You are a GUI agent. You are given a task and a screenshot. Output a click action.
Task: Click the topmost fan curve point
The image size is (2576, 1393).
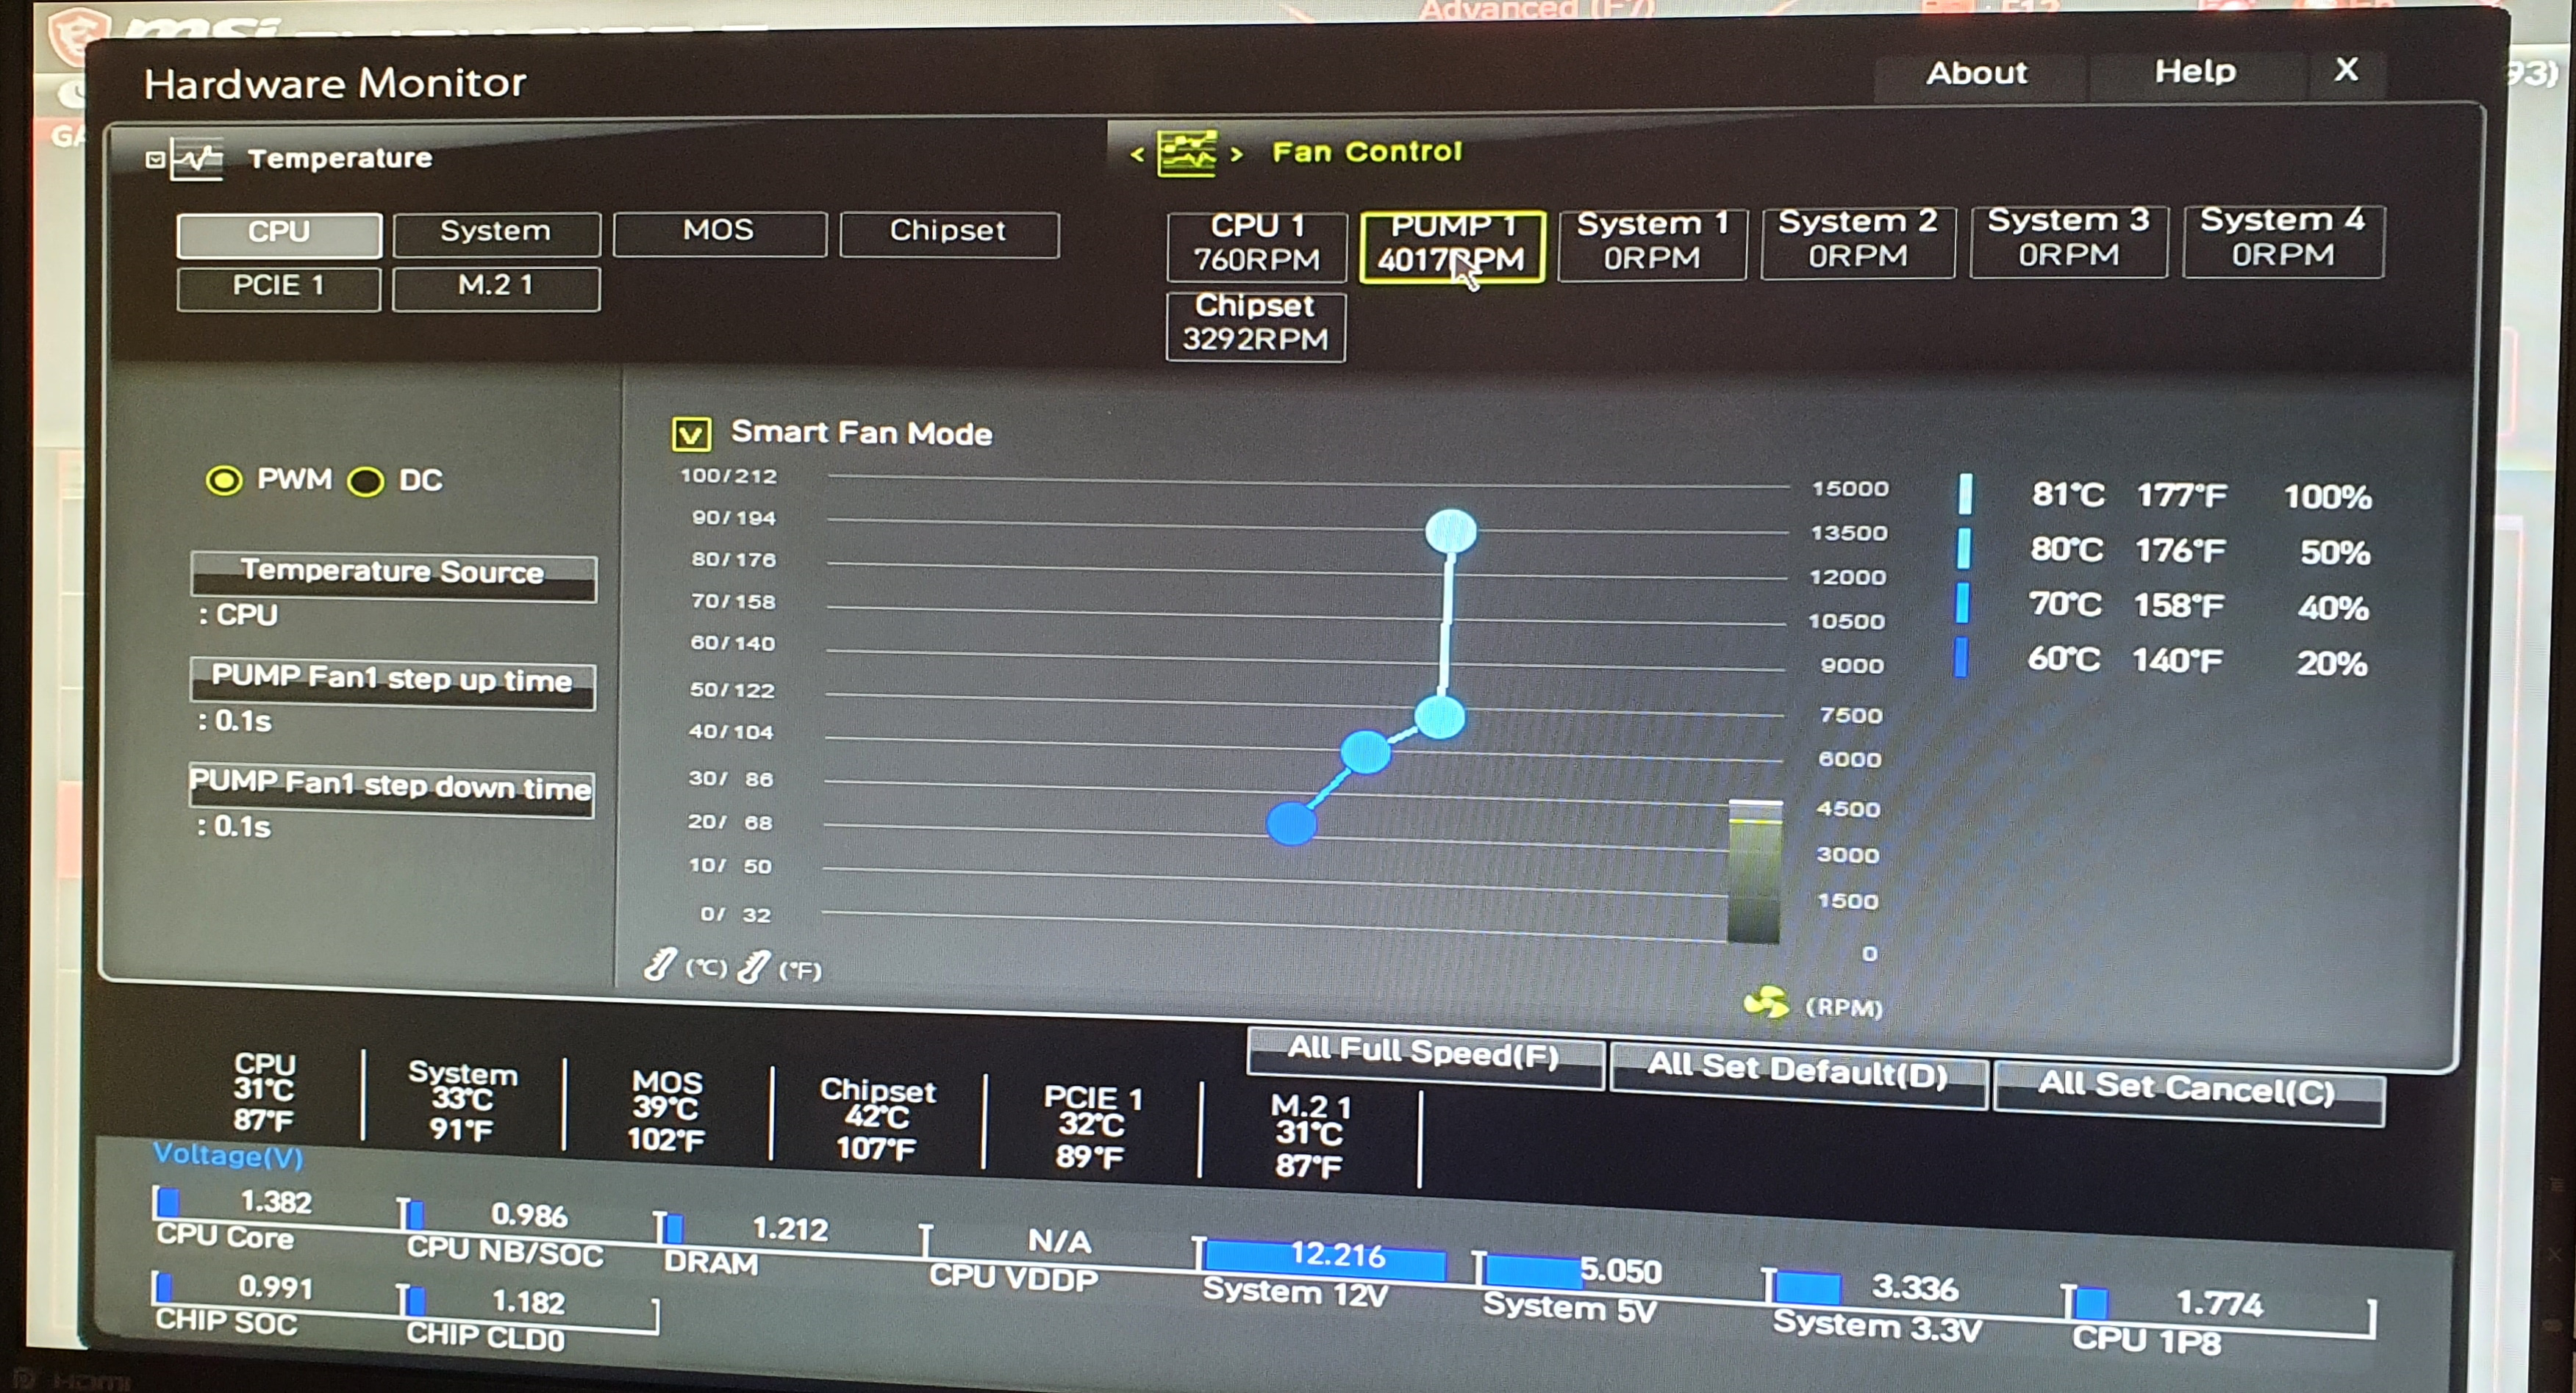[x=1450, y=530]
